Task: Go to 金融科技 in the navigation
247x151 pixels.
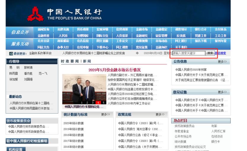Action: (44, 36)
